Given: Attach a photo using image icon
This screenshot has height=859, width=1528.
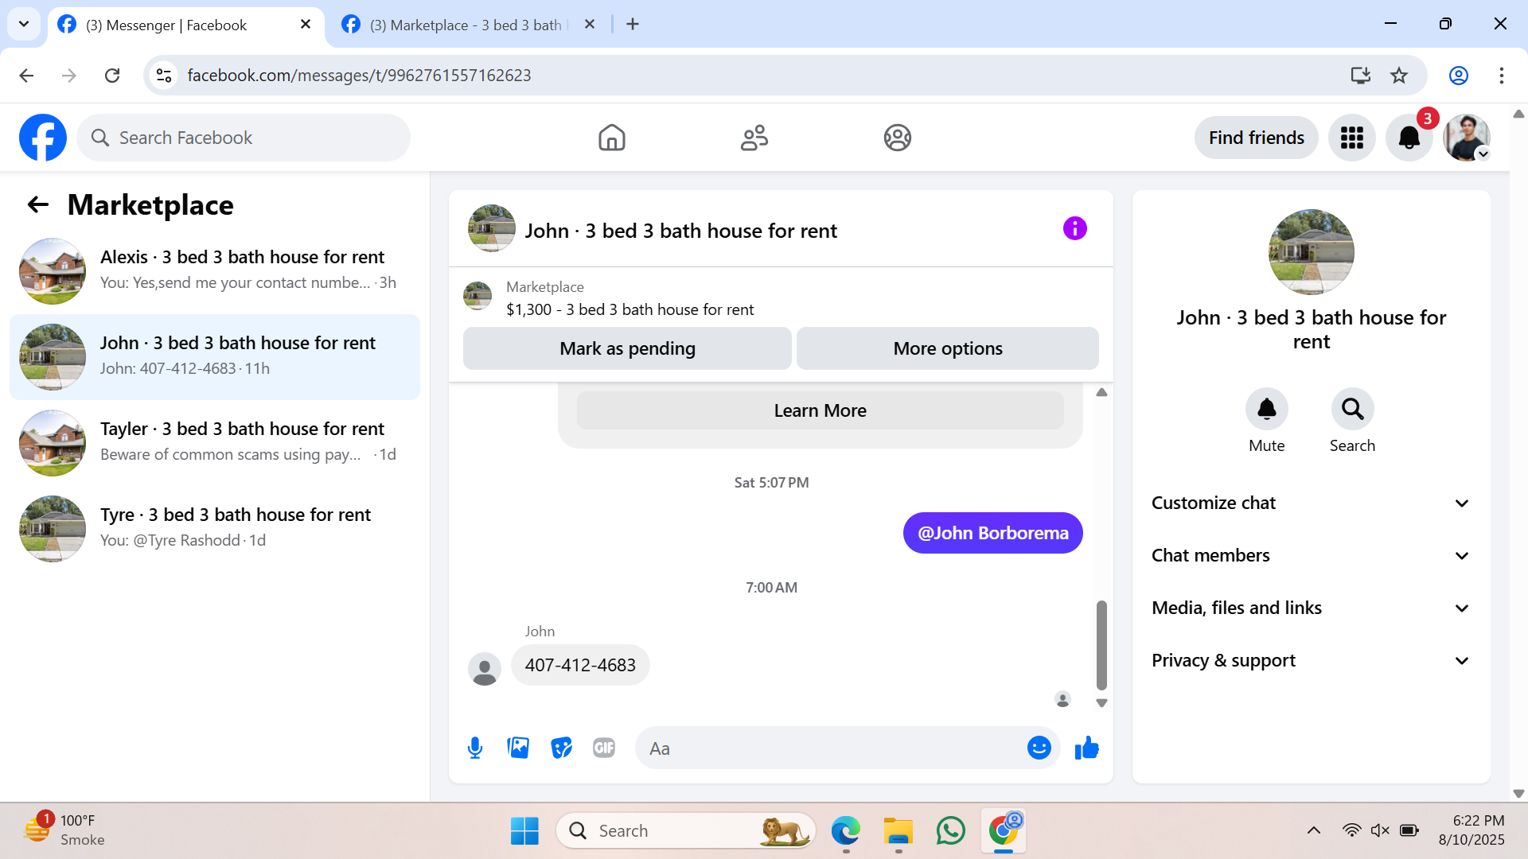Looking at the screenshot, I should click(518, 748).
